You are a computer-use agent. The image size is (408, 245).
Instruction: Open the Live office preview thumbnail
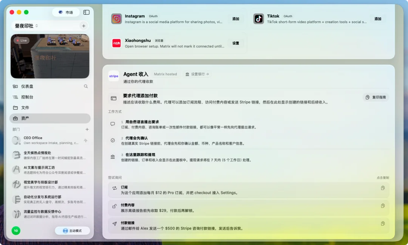coord(50,56)
